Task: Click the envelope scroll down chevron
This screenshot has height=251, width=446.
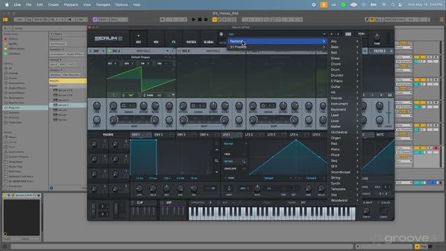Action: 217,172
